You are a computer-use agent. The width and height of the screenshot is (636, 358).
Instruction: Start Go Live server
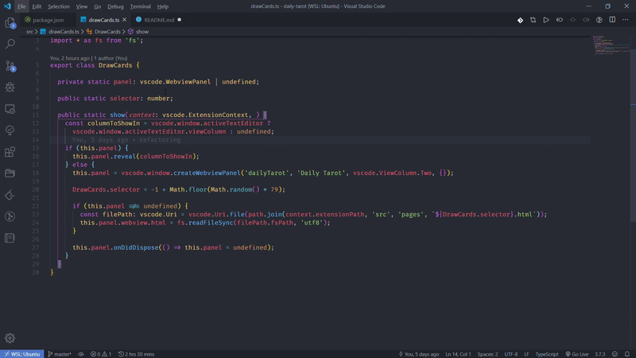577,354
